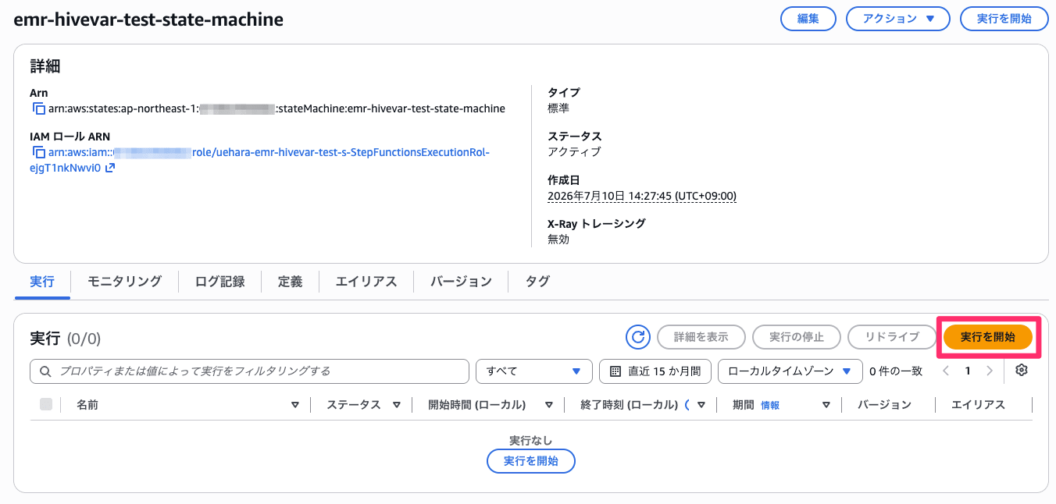Viewport: 1056px width, 504px height.
Task: Switch to the 定義 tab
Action: [x=290, y=282]
